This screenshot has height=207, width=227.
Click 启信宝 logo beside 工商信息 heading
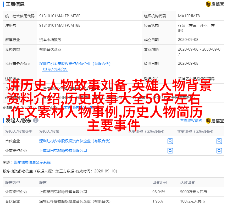[x=215, y=4]
